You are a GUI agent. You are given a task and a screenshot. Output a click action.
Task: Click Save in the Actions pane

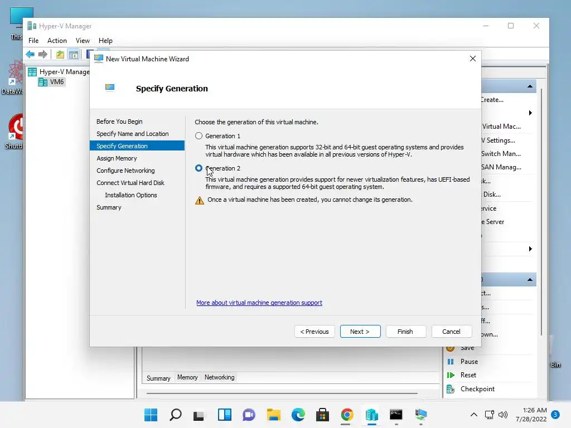[x=467, y=348]
